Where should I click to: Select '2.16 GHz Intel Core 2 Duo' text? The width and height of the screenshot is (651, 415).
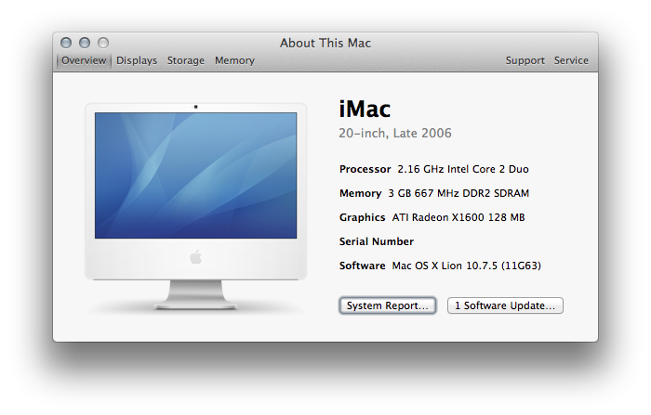[x=463, y=169]
